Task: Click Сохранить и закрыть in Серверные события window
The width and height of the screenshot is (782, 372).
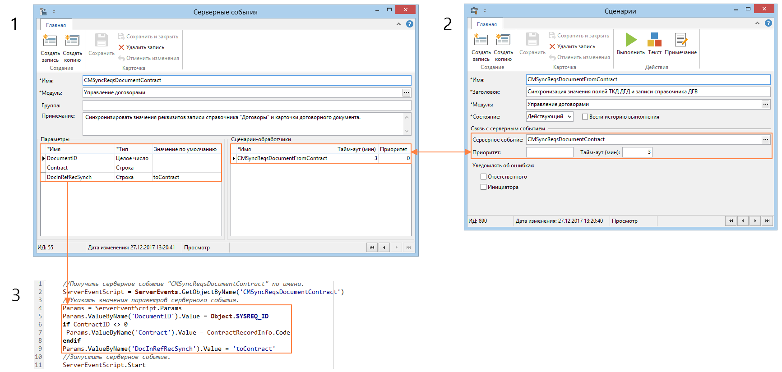Action: (x=148, y=37)
